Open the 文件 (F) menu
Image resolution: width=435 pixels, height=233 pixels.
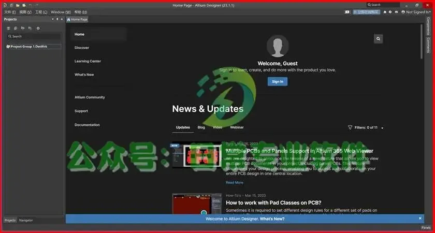point(10,12)
